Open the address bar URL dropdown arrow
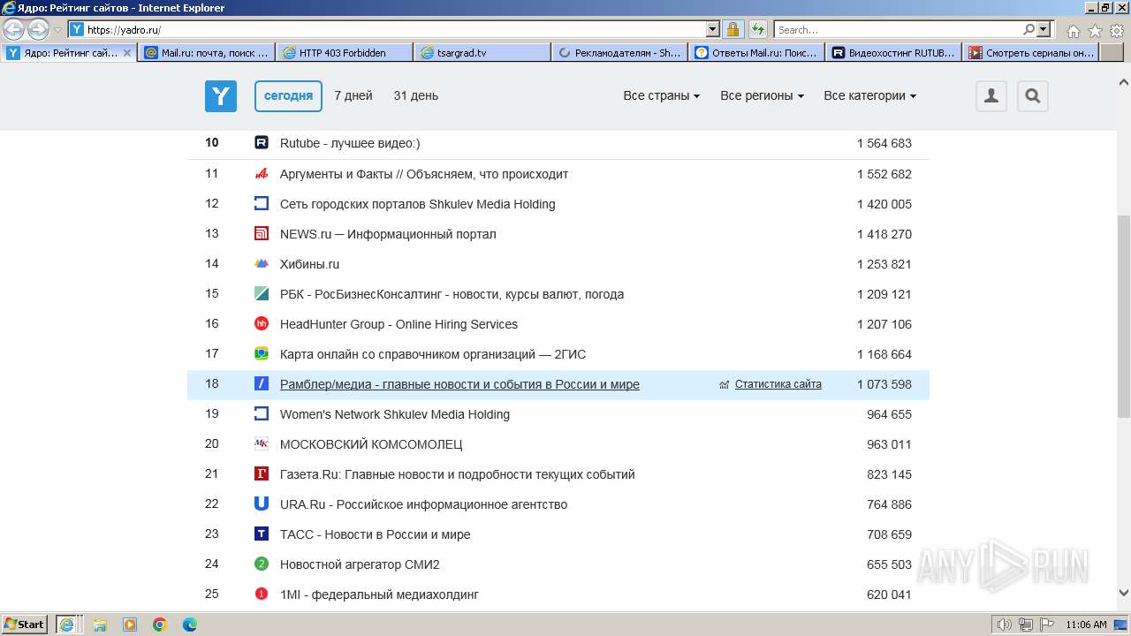 (x=713, y=29)
